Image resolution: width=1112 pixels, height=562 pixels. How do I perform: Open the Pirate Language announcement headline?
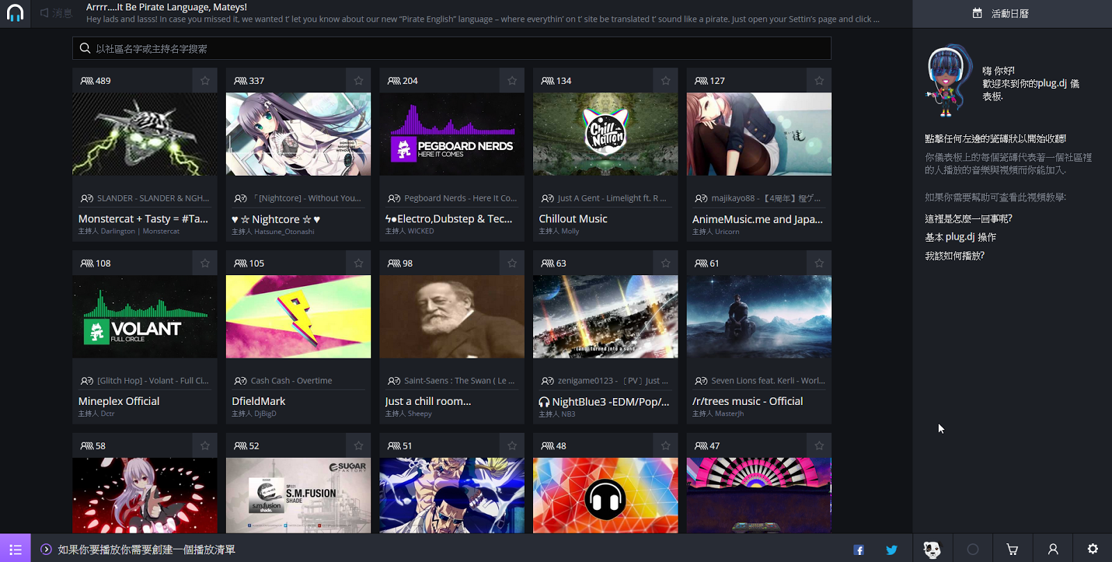coord(166,7)
